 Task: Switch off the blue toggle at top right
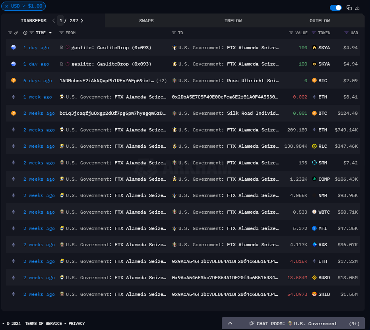tap(336, 8)
